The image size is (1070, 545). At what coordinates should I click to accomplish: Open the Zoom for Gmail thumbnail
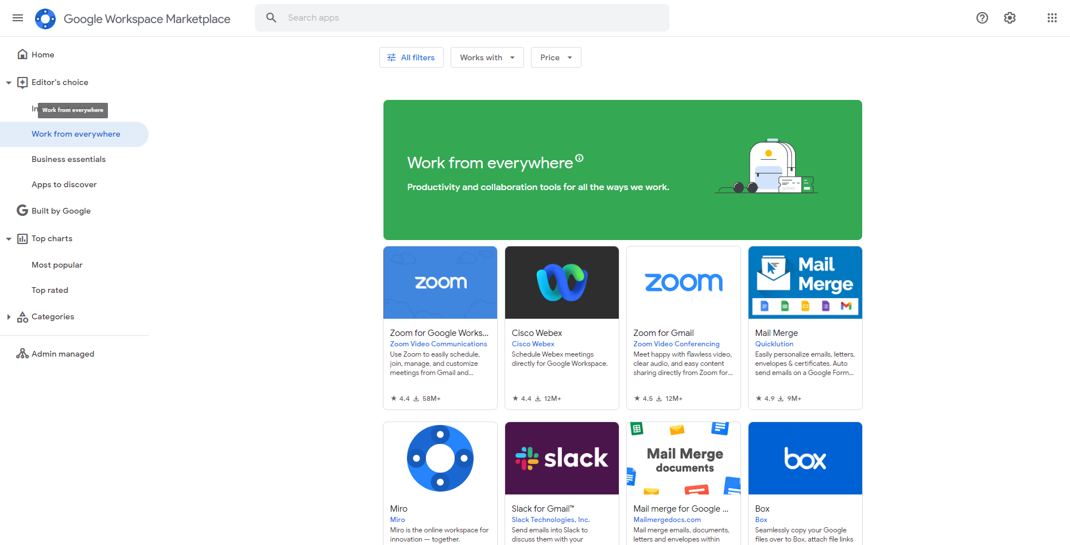tap(684, 283)
